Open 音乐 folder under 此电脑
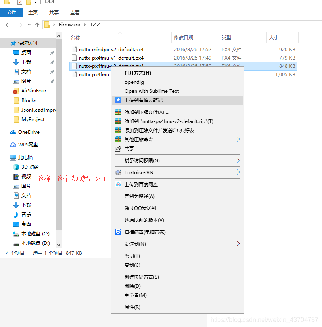Screen dimensions: 322x327 coord(26,214)
